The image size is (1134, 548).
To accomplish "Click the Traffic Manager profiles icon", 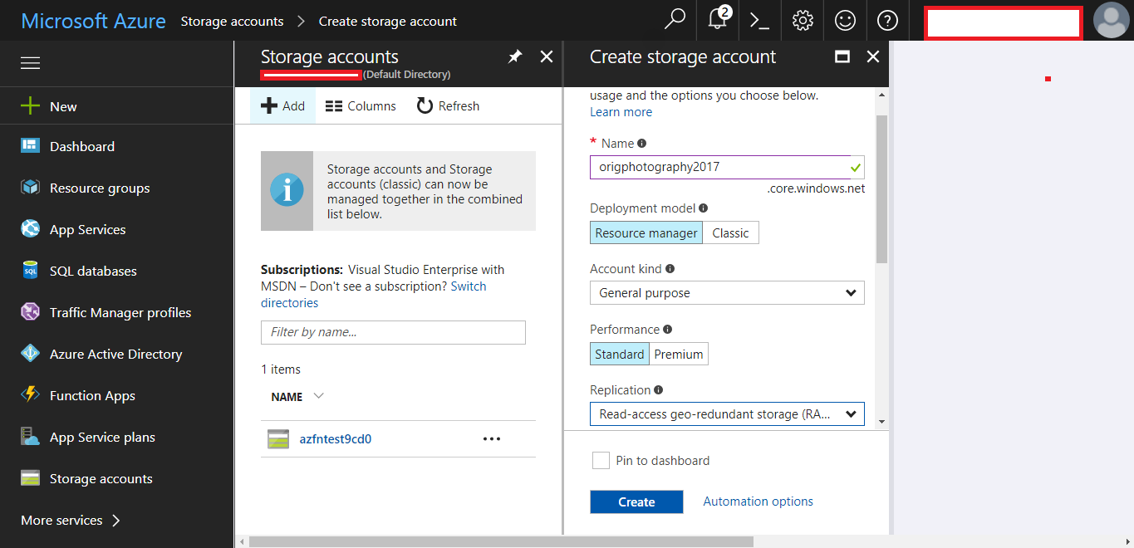I will 30,312.
